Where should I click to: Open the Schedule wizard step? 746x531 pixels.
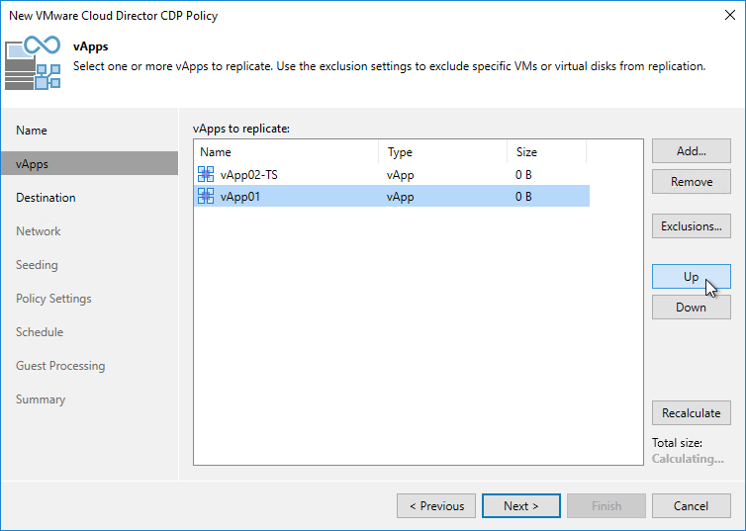(40, 332)
